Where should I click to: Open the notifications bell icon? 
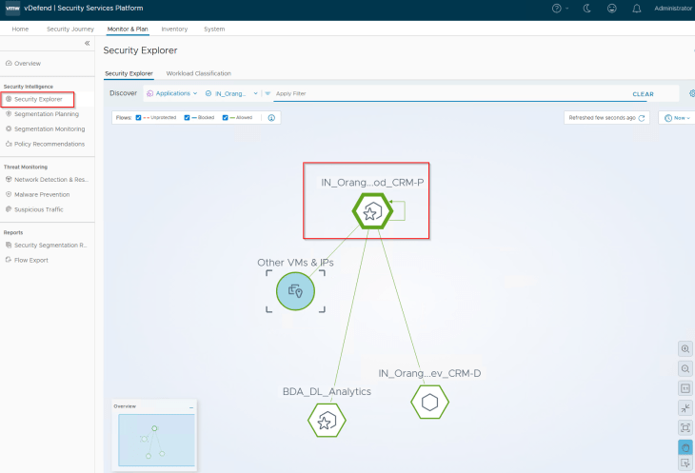[x=636, y=9]
